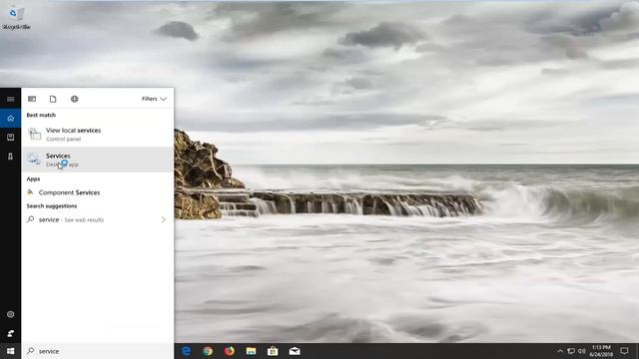Click the Feedback icon in search sidebar
Screen dimensions: 639x359
click(x=11, y=333)
